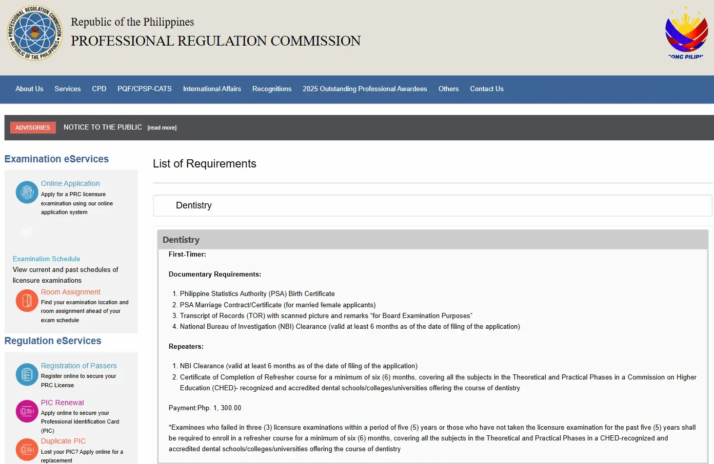Click the red ADVISORIES button

33,128
